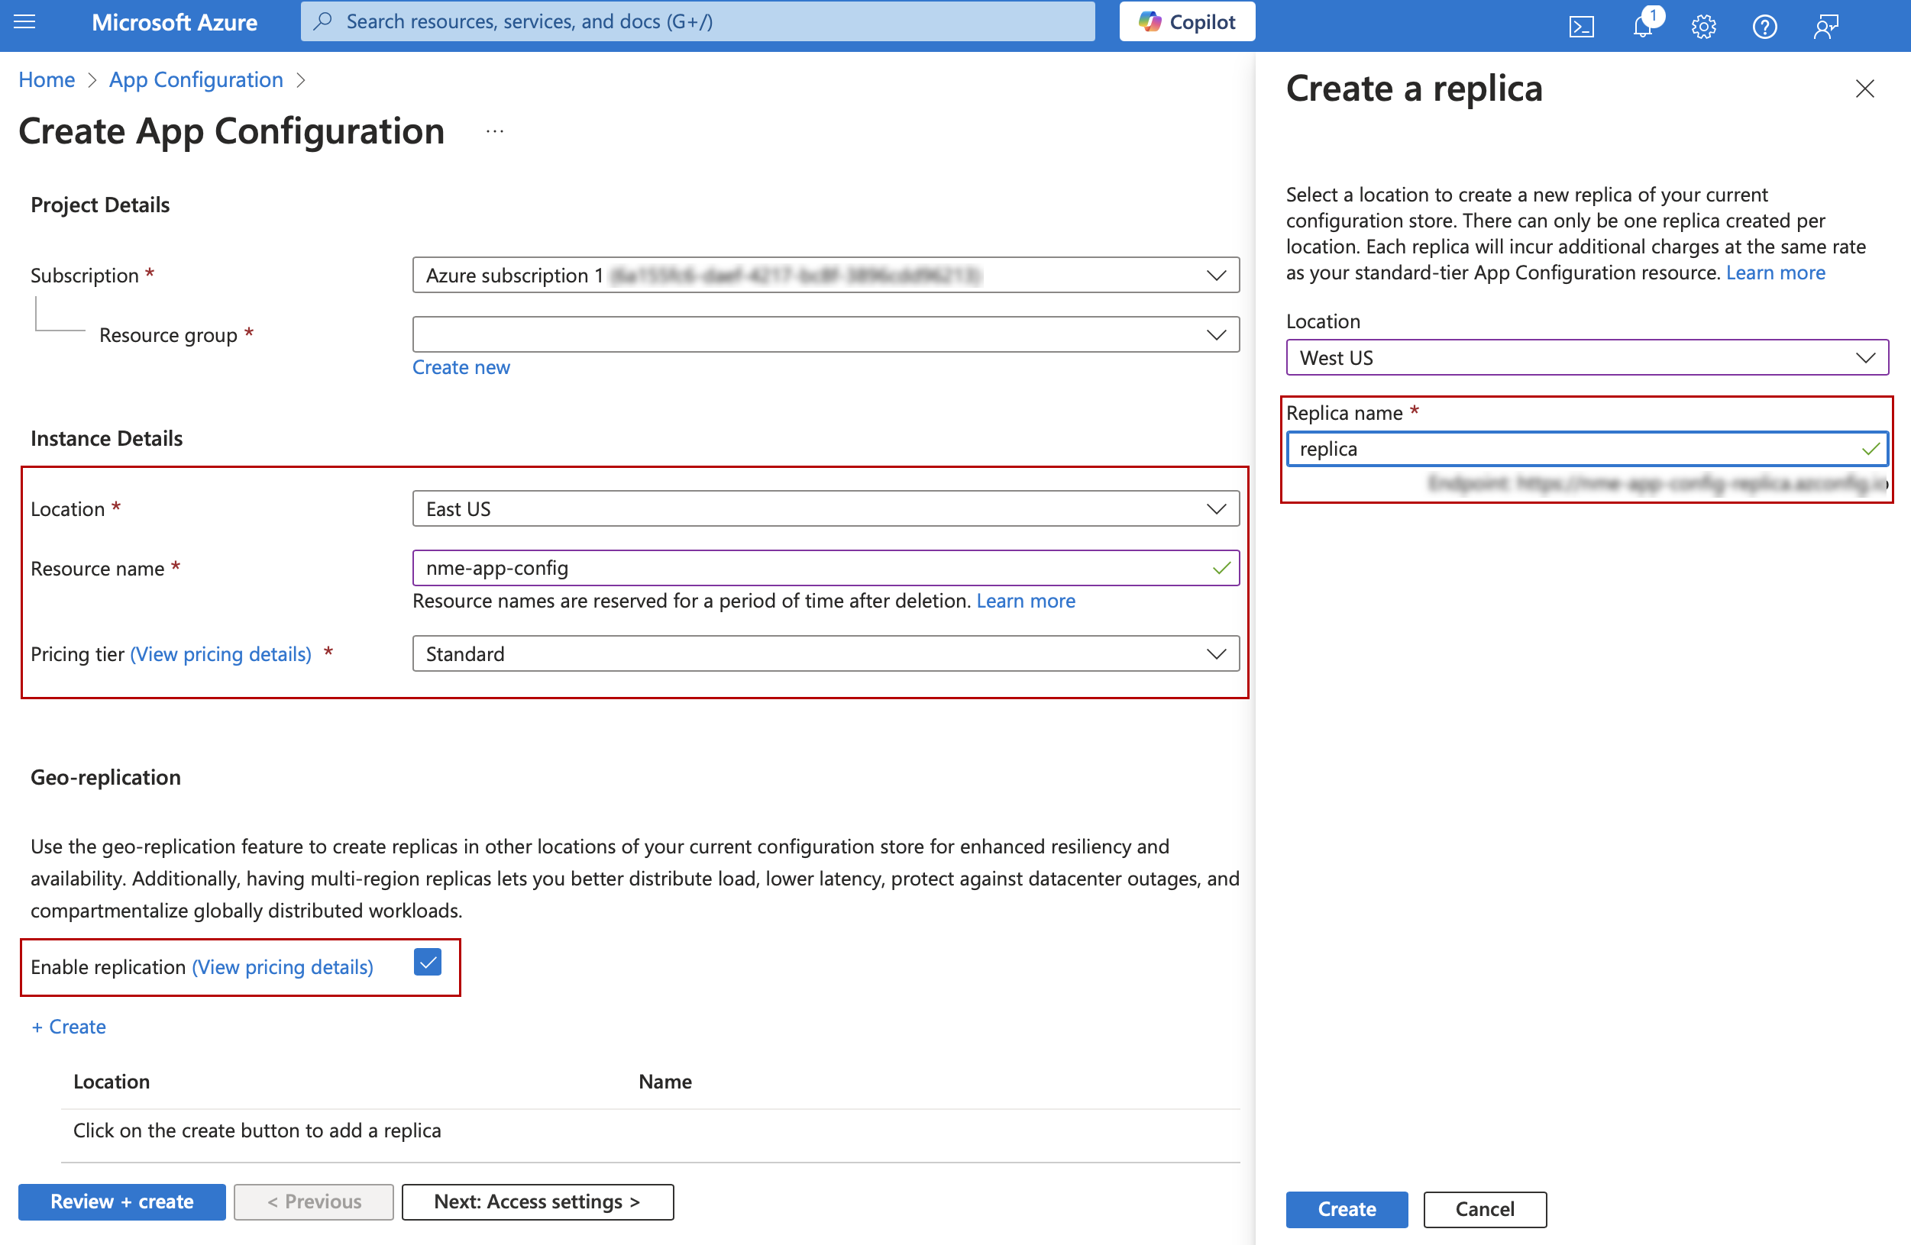Open pricing tier View pricing details link
The height and width of the screenshot is (1245, 1911).
[x=221, y=654]
